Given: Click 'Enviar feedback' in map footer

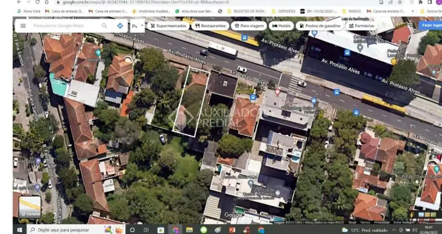Looking at the screenshot, I should (404, 222).
